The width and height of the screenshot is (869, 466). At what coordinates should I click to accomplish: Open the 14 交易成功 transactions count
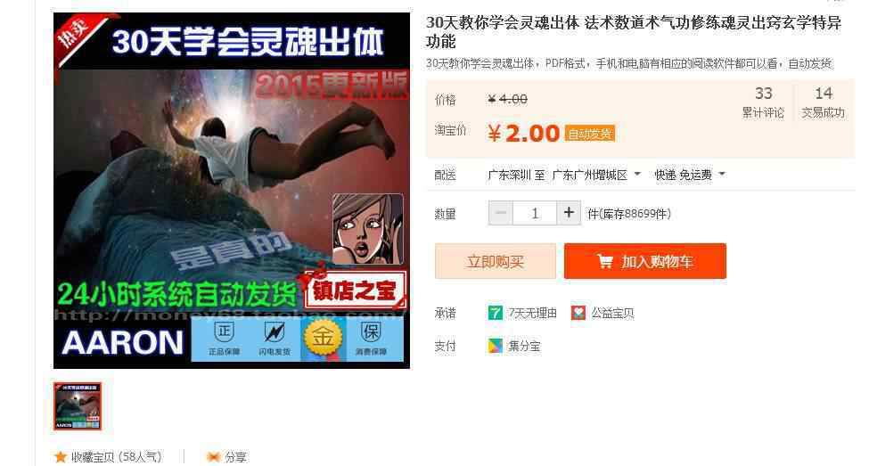click(x=823, y=102)
